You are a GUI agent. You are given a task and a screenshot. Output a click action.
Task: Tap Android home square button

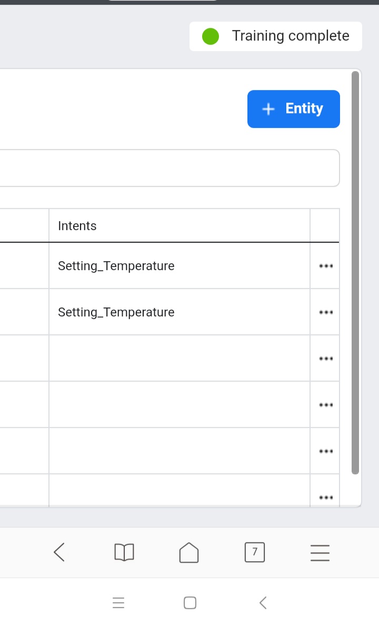tap(190, 603)
